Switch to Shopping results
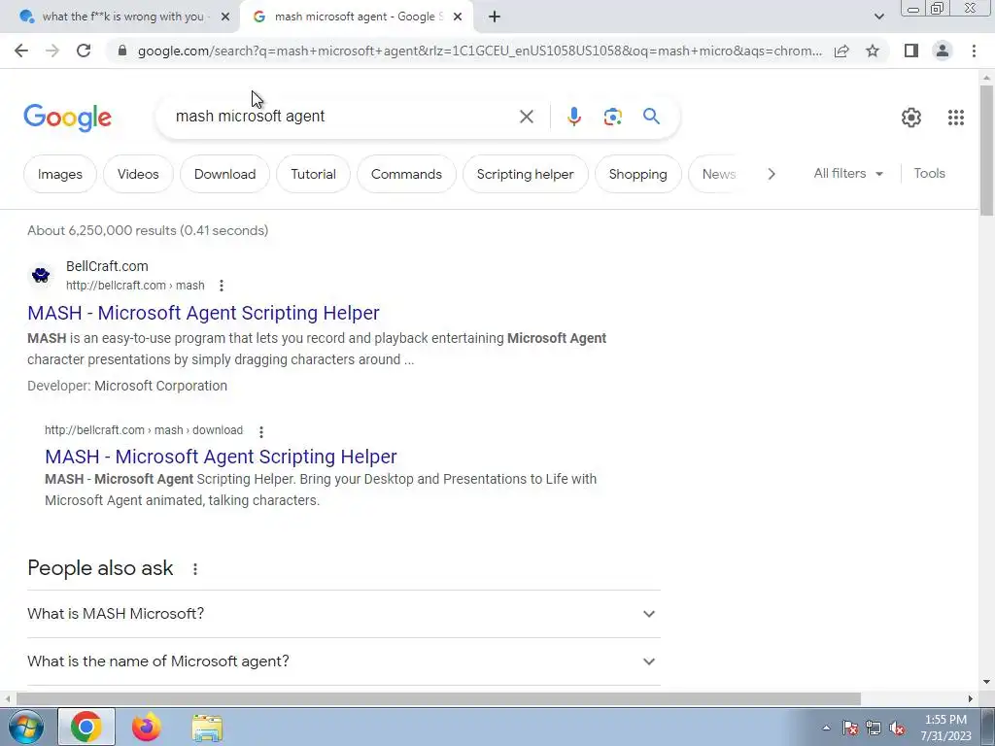The width and height of the screenshot is (995, 746). point(637,174)
